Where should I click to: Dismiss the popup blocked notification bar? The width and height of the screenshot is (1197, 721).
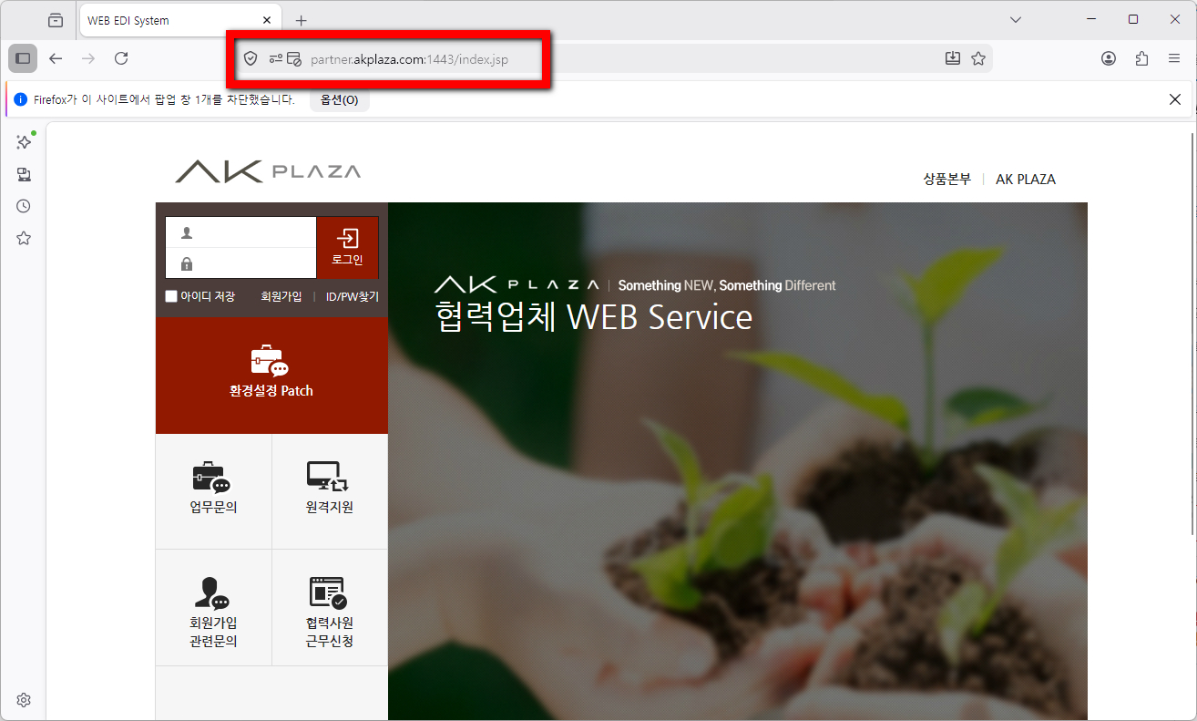click(x=1175, y=99)
